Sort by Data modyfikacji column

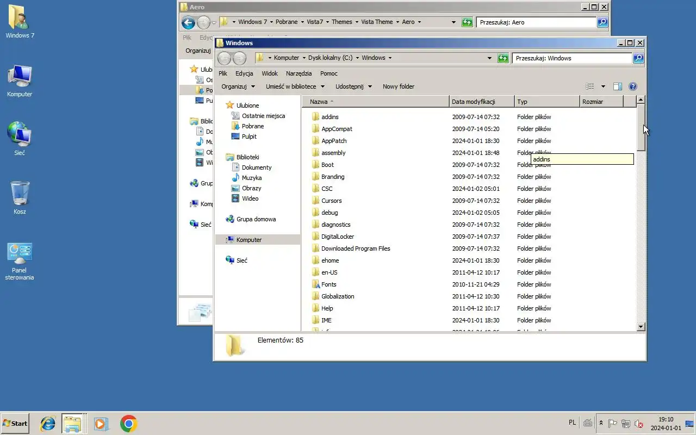(x=482, y=102)
